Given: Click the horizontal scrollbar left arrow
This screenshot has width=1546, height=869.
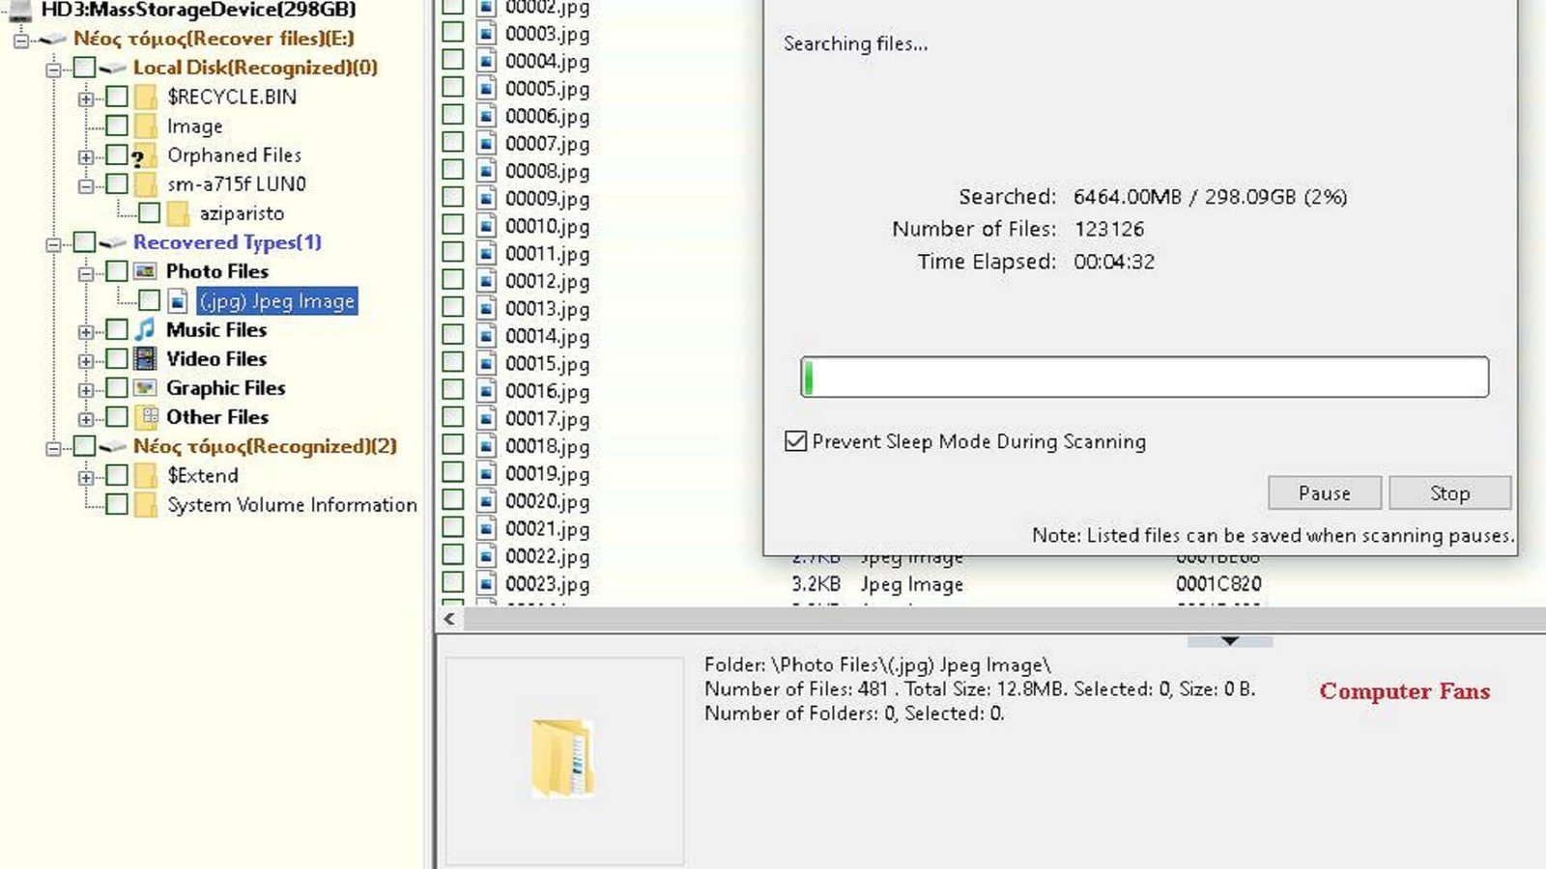Looking at the screenshot, I should coord(449,619).
